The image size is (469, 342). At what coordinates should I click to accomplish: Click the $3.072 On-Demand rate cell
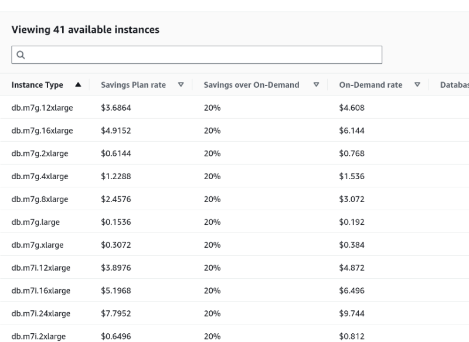click(352, 199)
